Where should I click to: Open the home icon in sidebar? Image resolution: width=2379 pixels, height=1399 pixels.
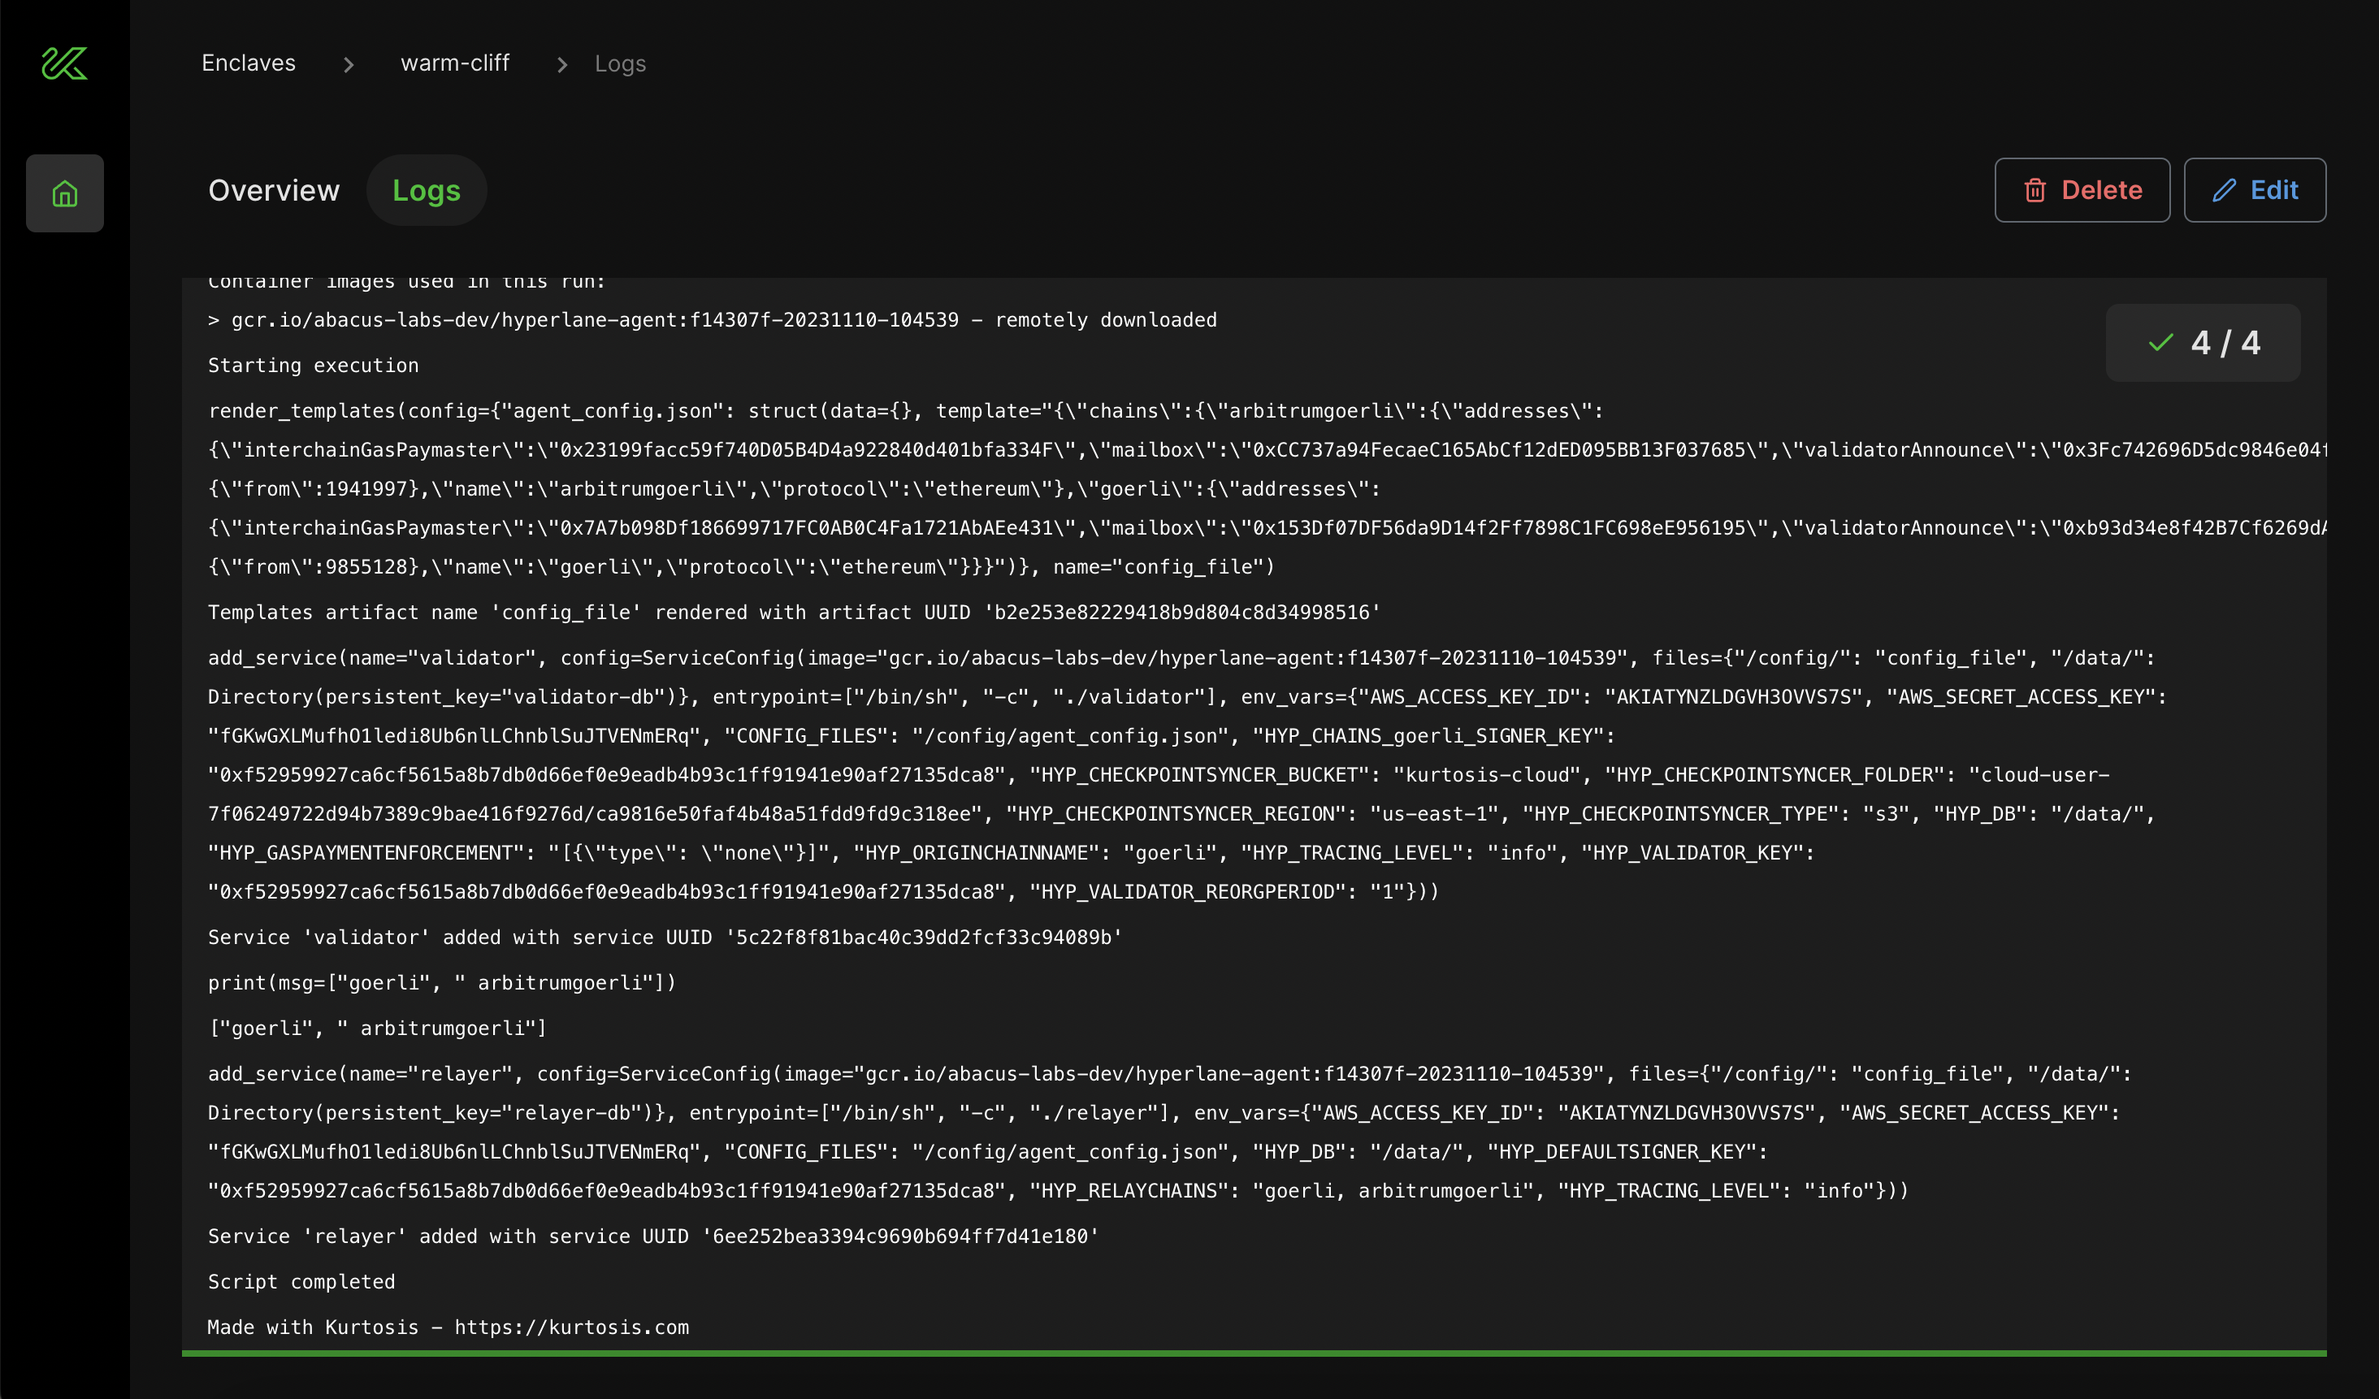click(x=64, y=193)
